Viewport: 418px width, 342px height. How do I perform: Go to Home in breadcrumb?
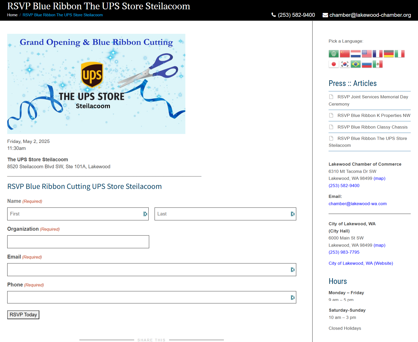click(12, 15)
